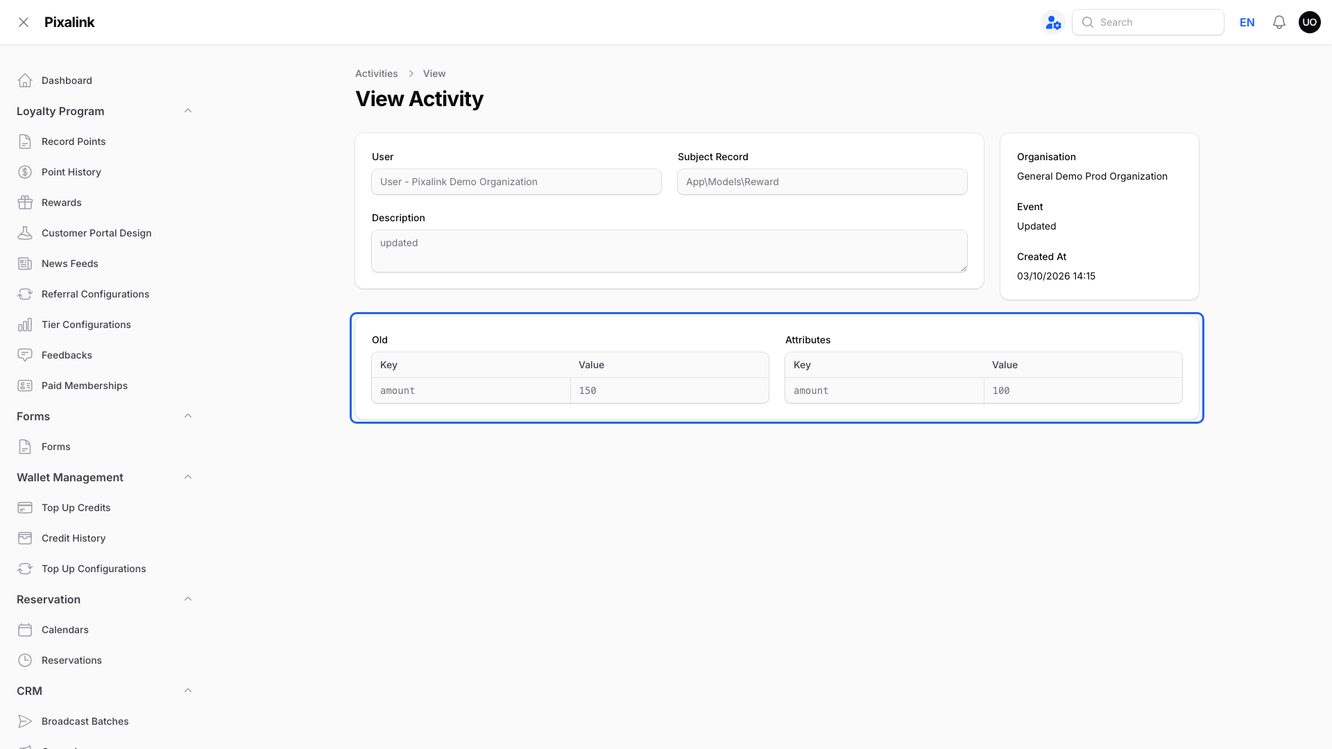Click the Dashboard home icon
This screenshot has height=749, width=1332.
[25, 80]
